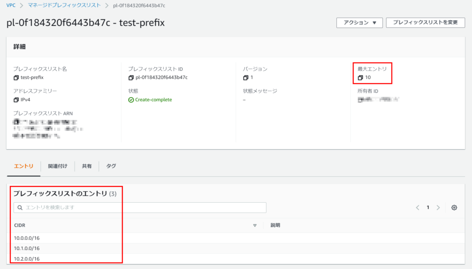Image resolution: width=472 pixels, height=269 pixels.
Task: Copy the version value icon
Action: coord(246,78)
